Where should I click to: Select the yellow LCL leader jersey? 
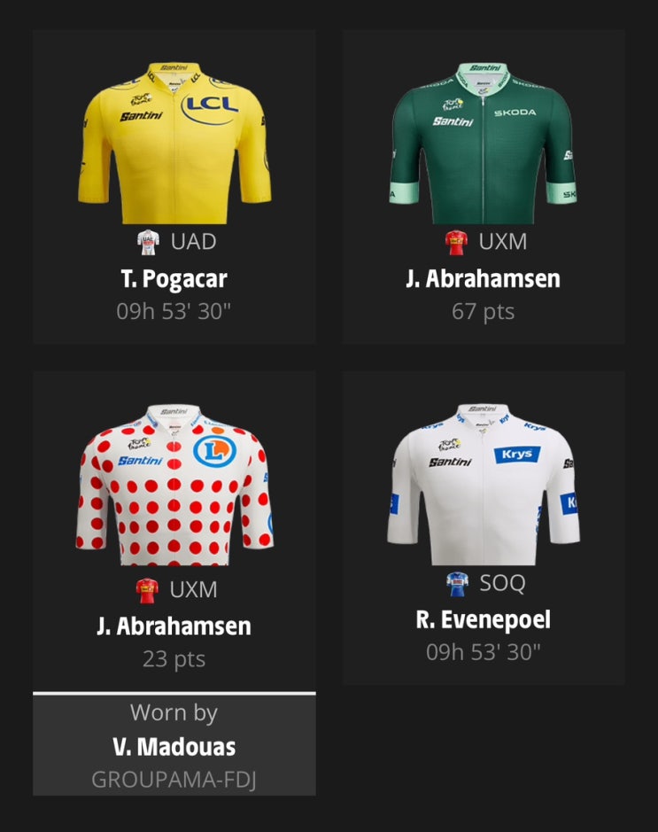(x=174, y=143)
